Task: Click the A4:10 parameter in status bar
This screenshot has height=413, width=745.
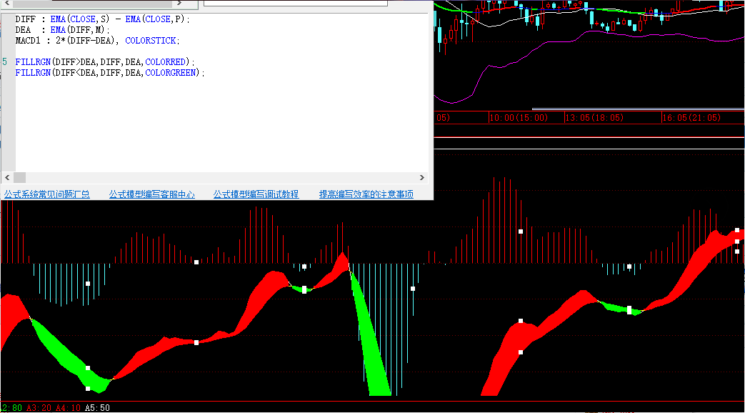Action: (68, 408)
